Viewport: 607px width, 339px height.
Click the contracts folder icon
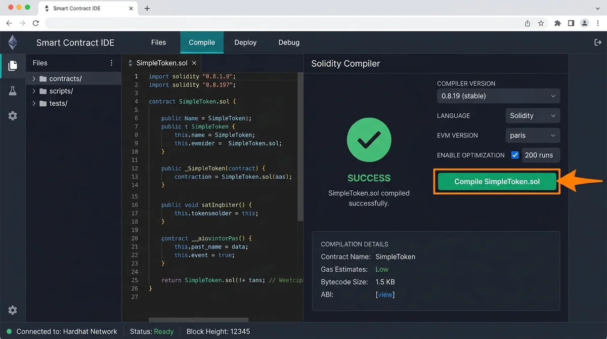click(43, 79)
